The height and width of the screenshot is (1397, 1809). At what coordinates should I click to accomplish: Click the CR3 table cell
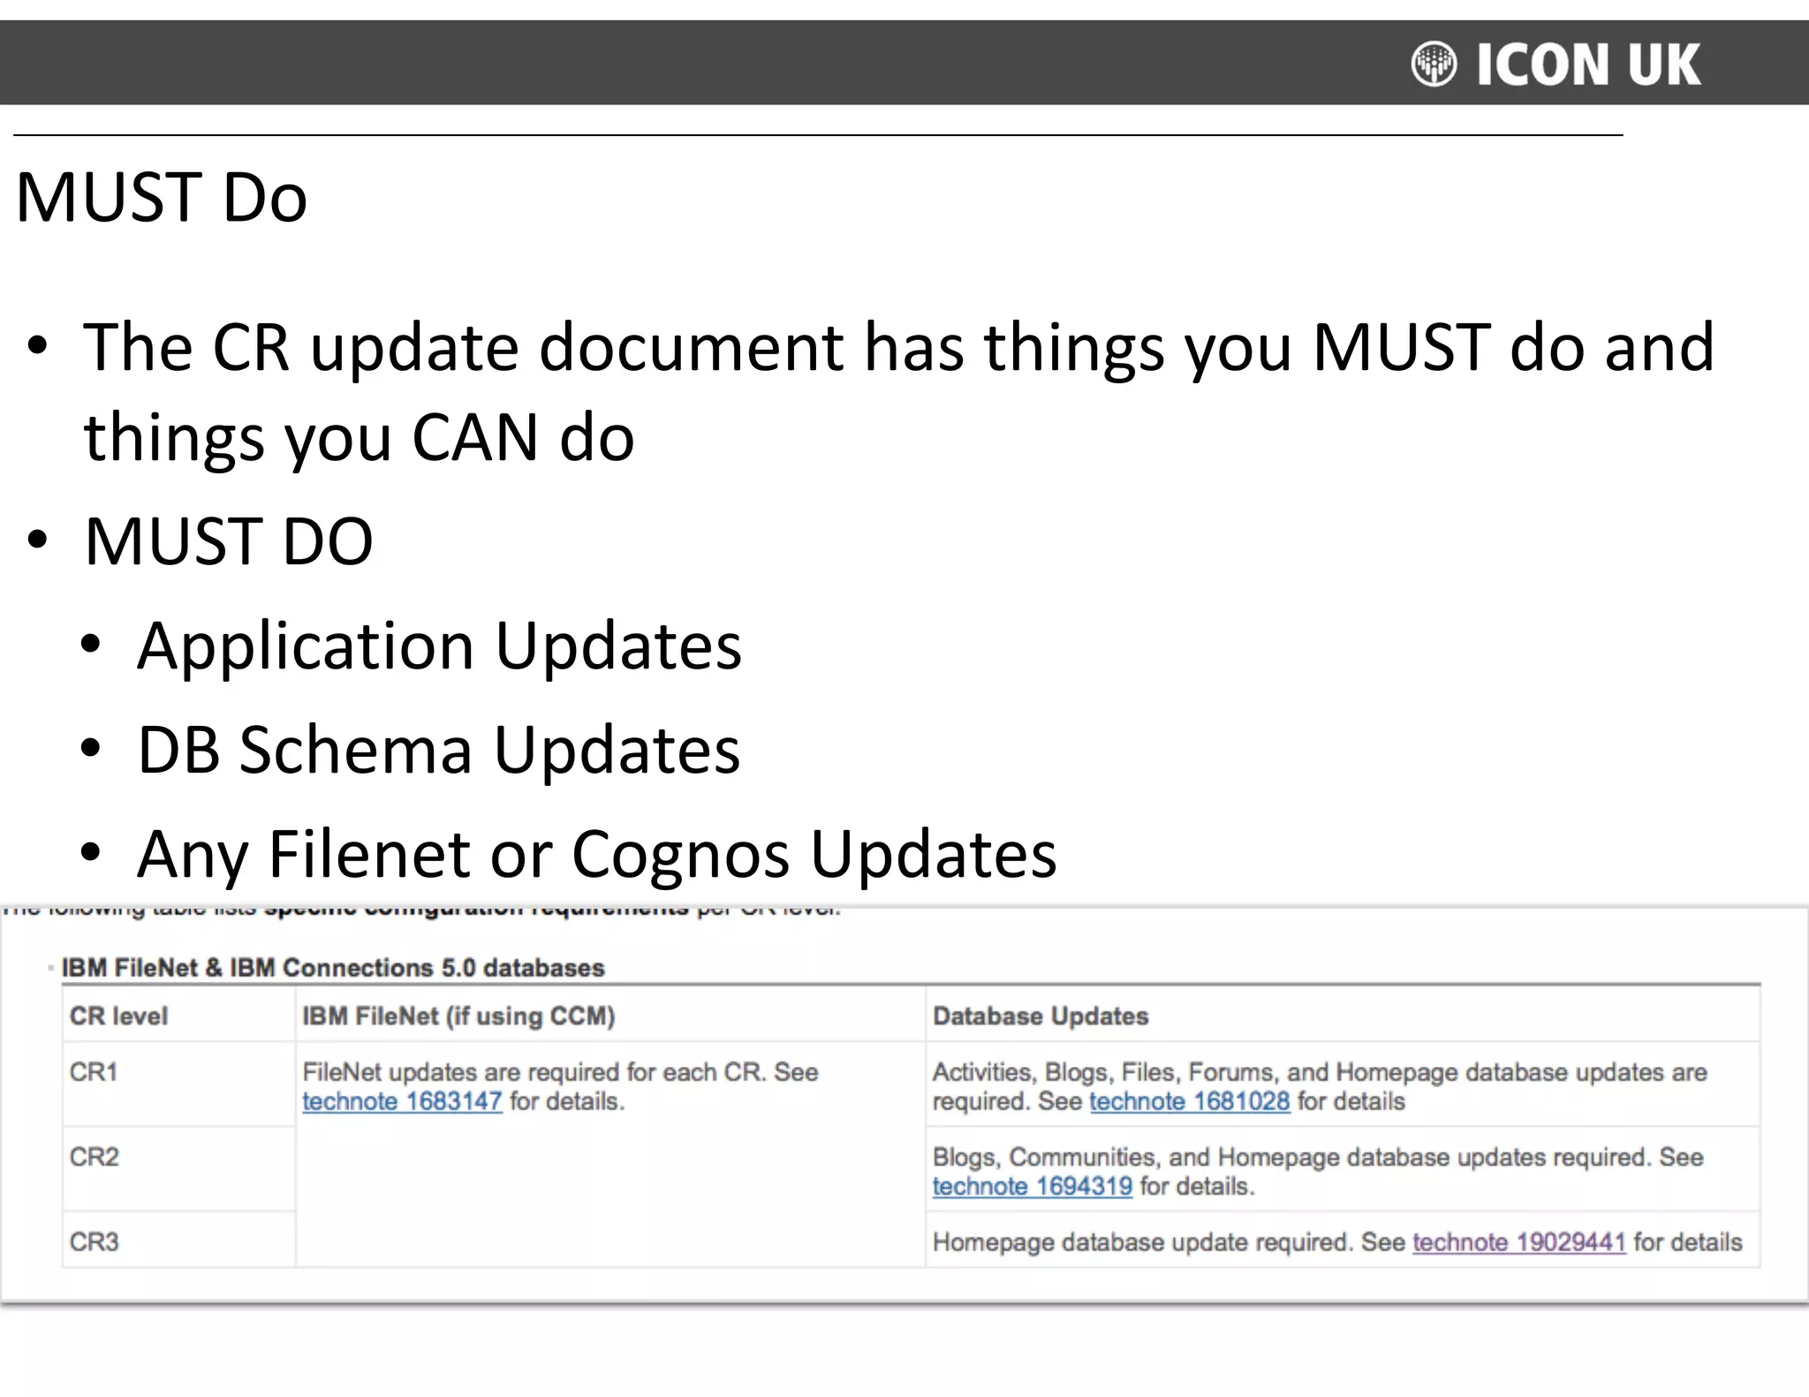pos(178,1240)
